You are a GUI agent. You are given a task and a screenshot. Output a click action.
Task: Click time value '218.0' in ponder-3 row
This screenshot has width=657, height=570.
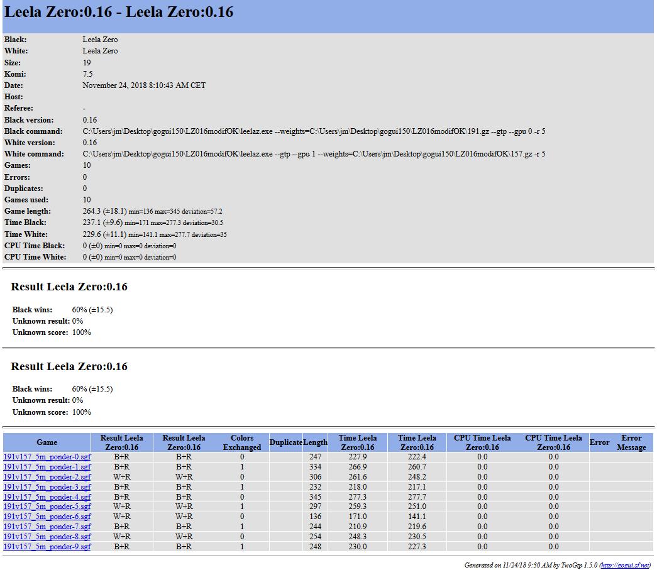[x=357, y=487]
